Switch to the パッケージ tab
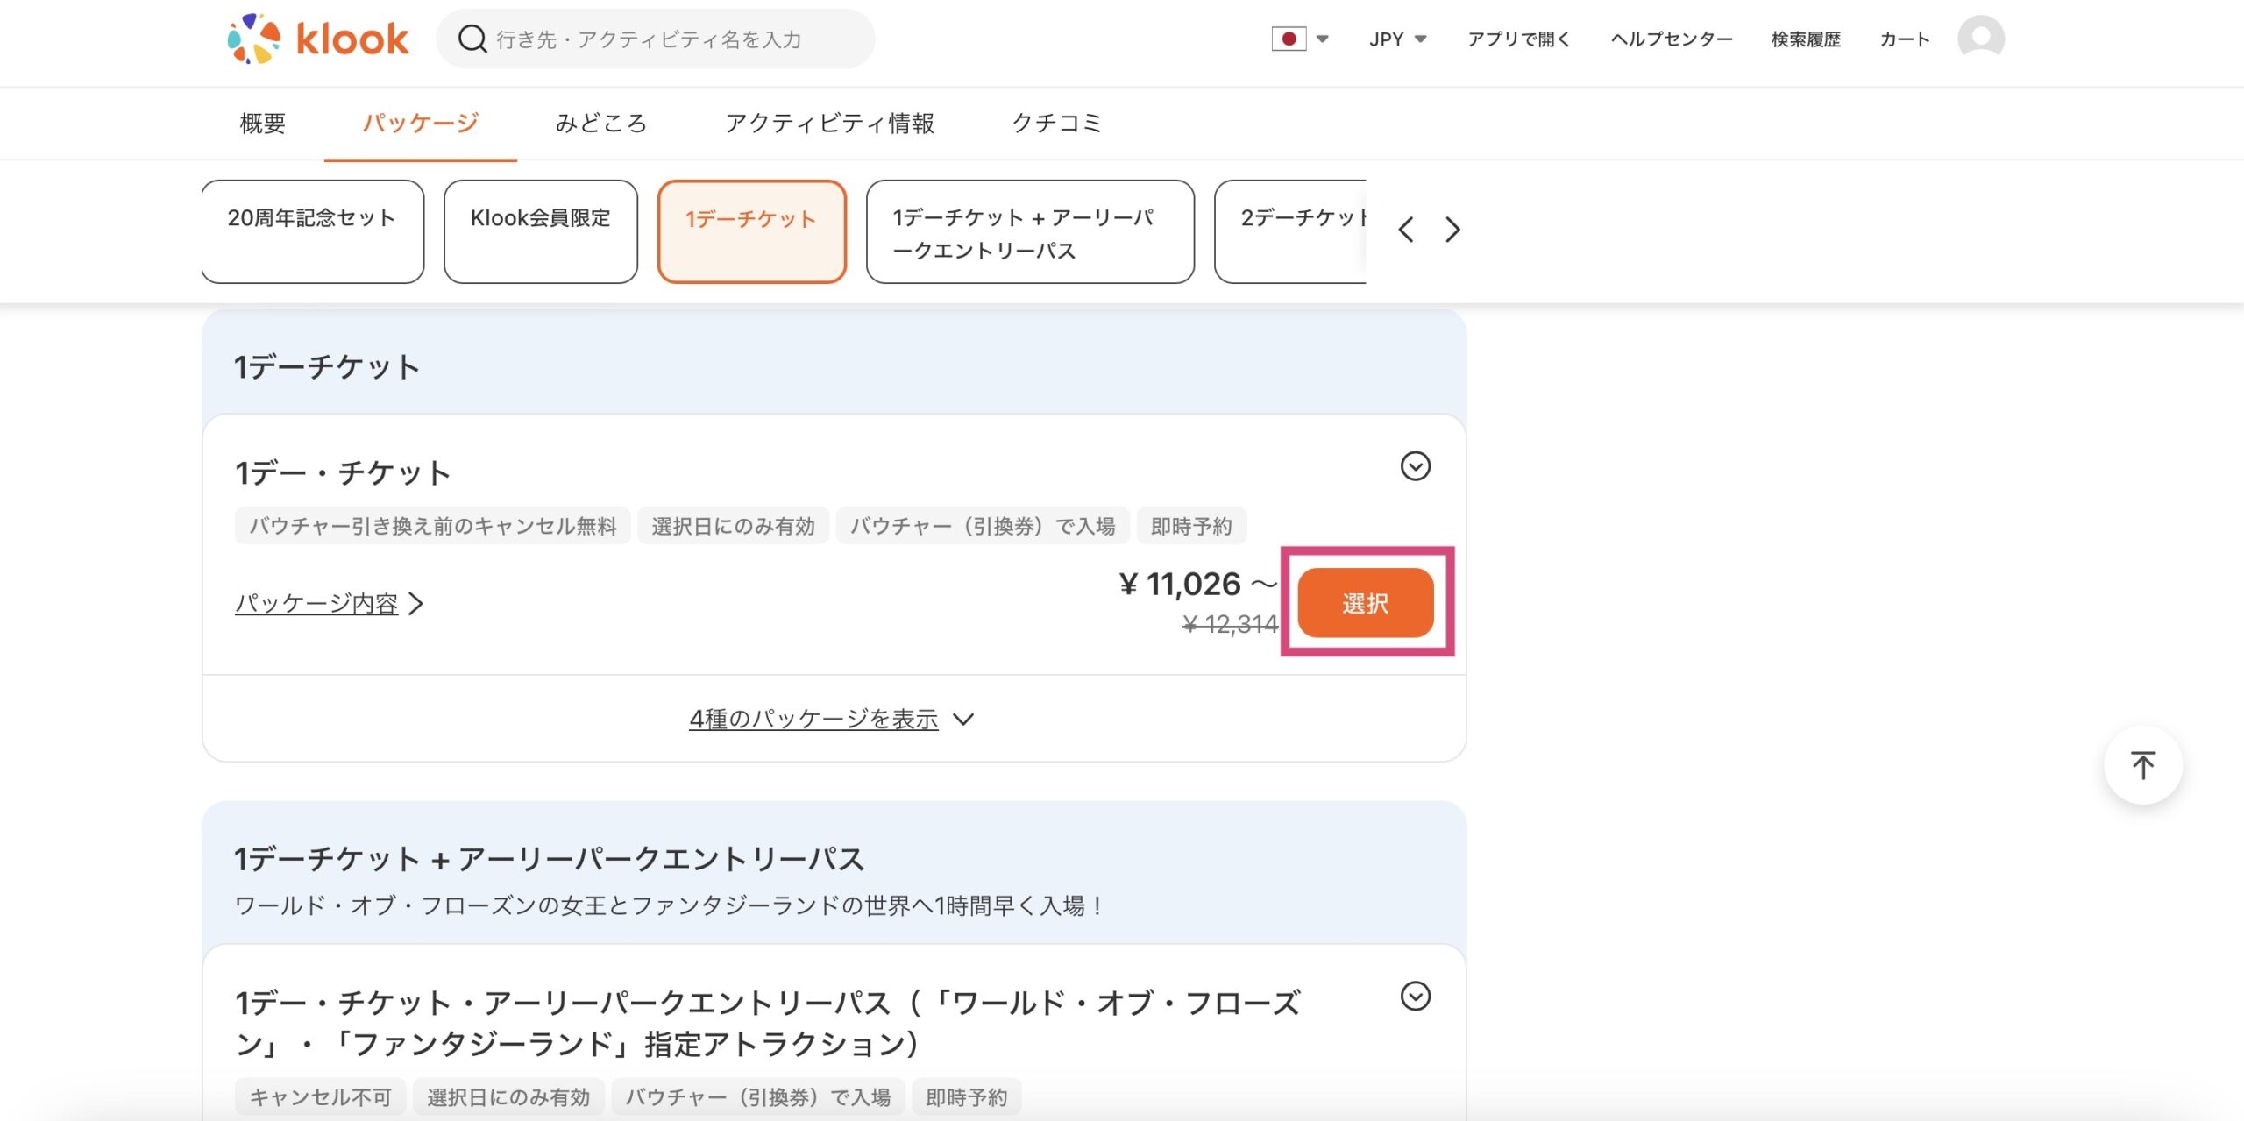Screen dimensions: 2244x1121 (x=421, y=123)
